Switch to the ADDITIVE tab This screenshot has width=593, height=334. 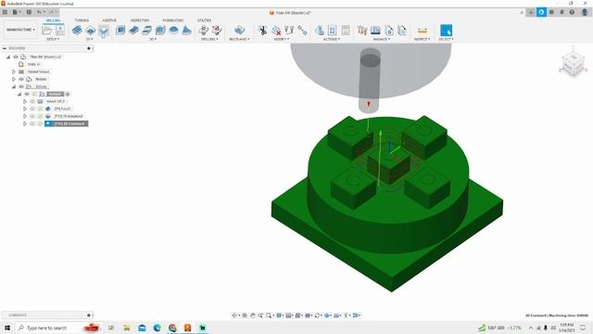pos(109,20)
